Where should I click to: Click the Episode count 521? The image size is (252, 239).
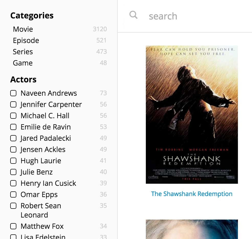click(x=101, y=40)
